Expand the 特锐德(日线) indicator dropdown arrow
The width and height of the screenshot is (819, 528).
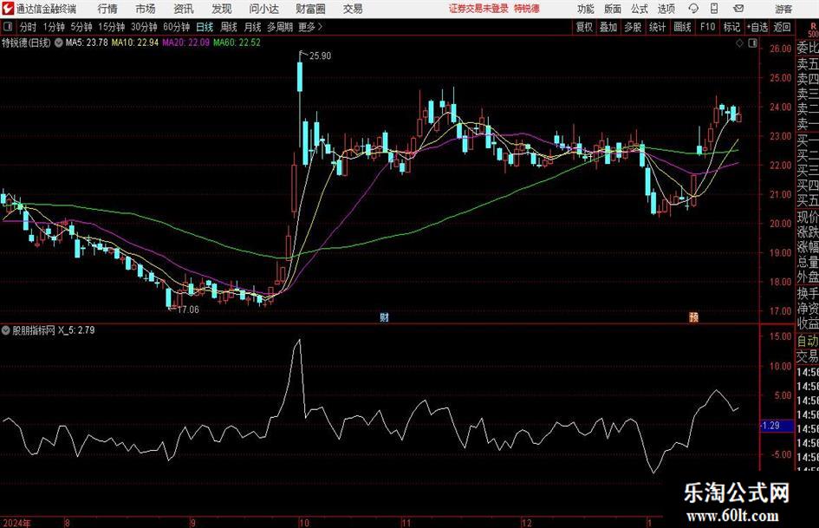click(x=59, y=42)
